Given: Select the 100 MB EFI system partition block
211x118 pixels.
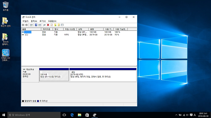Looking at the screenshot, I should click(54, 76).
